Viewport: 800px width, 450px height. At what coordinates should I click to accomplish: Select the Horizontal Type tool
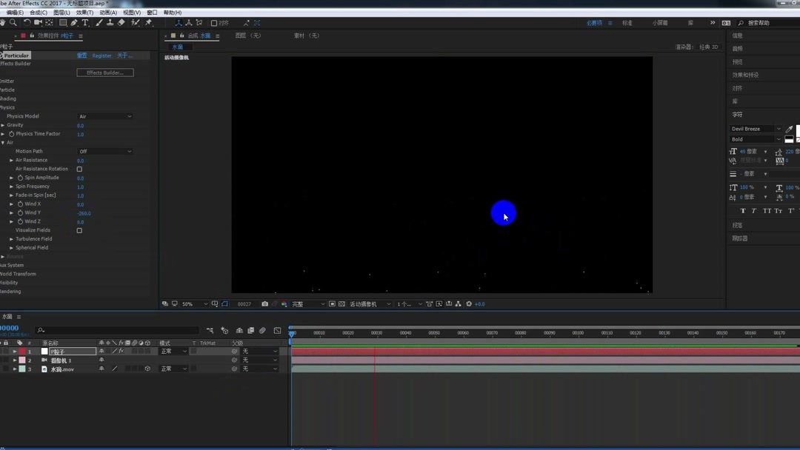click(85, 22)
